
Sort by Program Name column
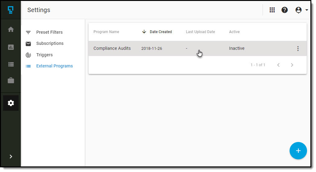(x=106, y=32)
